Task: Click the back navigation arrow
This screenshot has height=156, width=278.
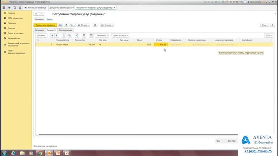Action: click(x=36, y=14)
